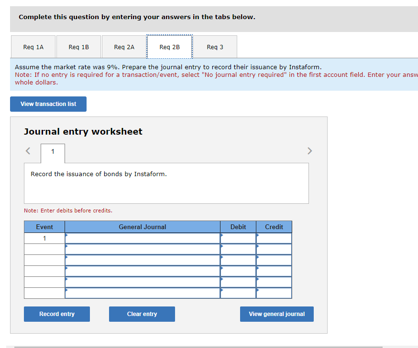Click the Debit column header
The image size is (418, 348).
click(x=238, y=227)
